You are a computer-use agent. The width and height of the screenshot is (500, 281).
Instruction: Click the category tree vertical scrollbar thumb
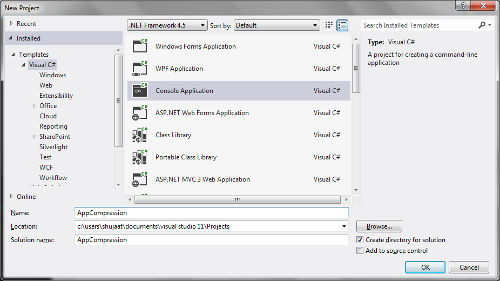118,101
